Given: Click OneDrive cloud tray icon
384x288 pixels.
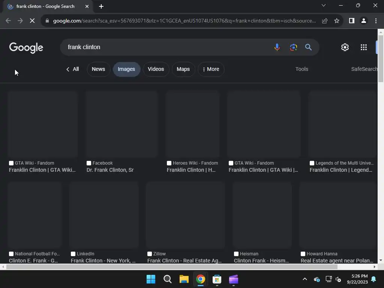Looking at the screenshot, I should pyautogui.click(x=316, y=279).
